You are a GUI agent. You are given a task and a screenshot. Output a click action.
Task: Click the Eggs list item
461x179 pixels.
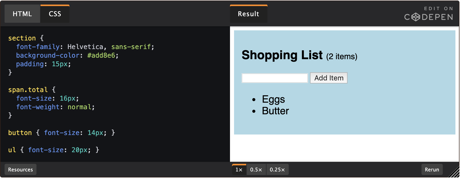pyautogui.click(x=273, y=99)
